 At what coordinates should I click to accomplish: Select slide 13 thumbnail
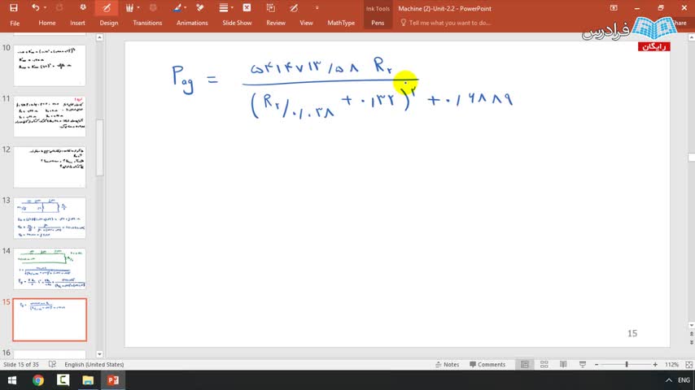50,219
